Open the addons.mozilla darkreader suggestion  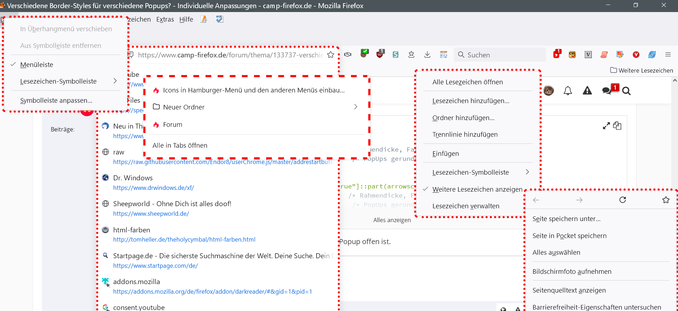[217, 286]
